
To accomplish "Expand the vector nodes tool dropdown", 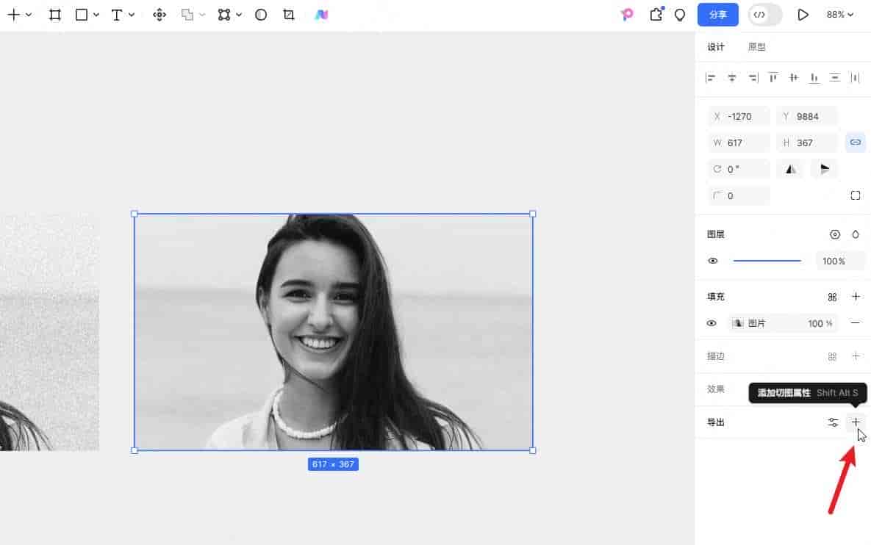I will (239, 15).
